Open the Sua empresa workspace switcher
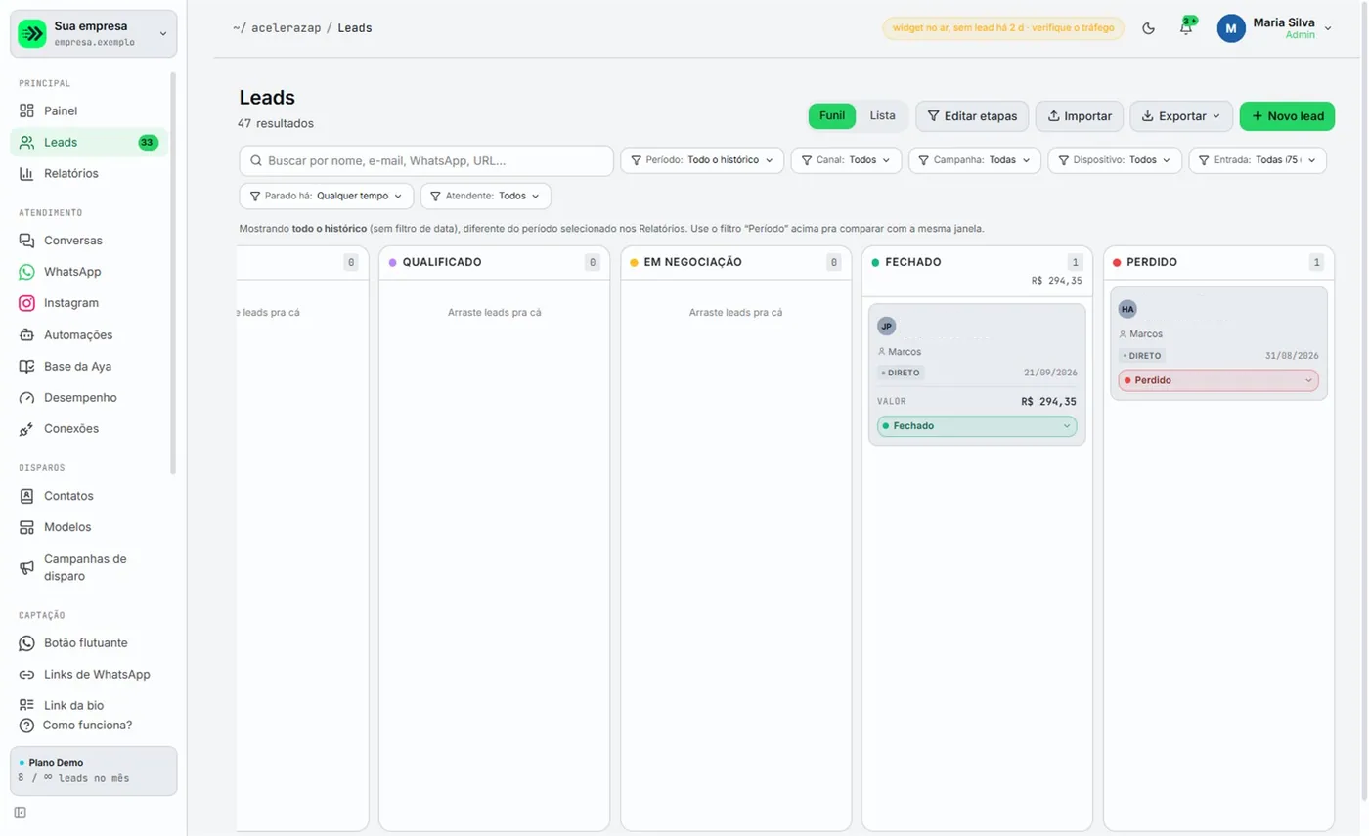The height and width of the screenshot is (836, 1369). click(94, 33)
